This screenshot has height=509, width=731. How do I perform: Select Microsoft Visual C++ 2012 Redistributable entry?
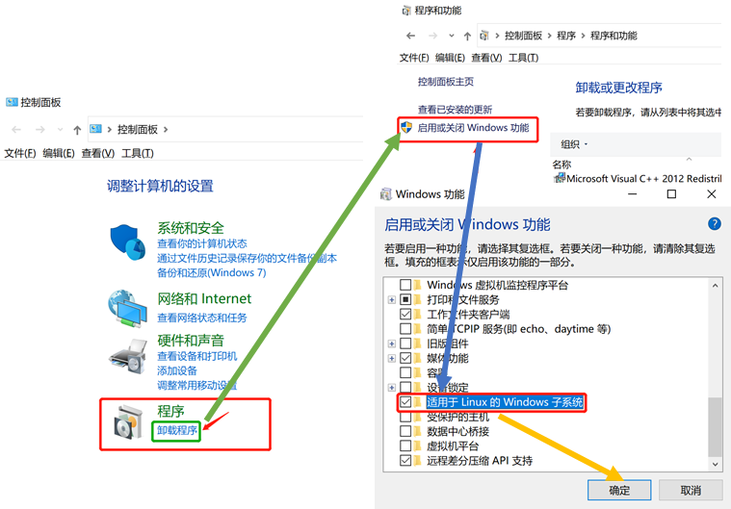click(638, 178)
